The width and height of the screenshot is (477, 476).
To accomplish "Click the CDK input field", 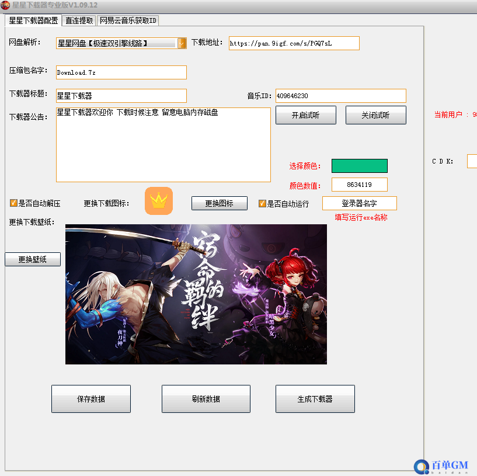I will 472,161.
